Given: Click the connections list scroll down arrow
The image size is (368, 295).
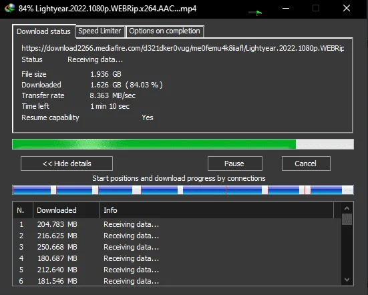Looking at the screenshot, I should click(347, 279).
